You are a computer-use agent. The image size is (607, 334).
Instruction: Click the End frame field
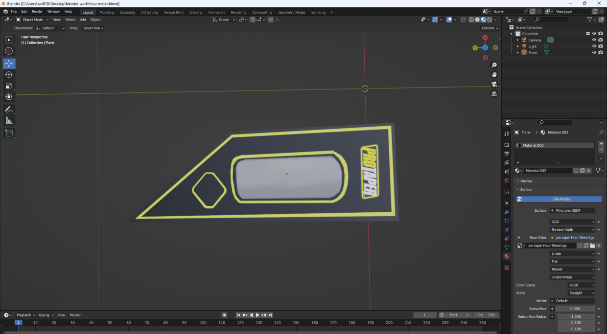click(486, 315)
